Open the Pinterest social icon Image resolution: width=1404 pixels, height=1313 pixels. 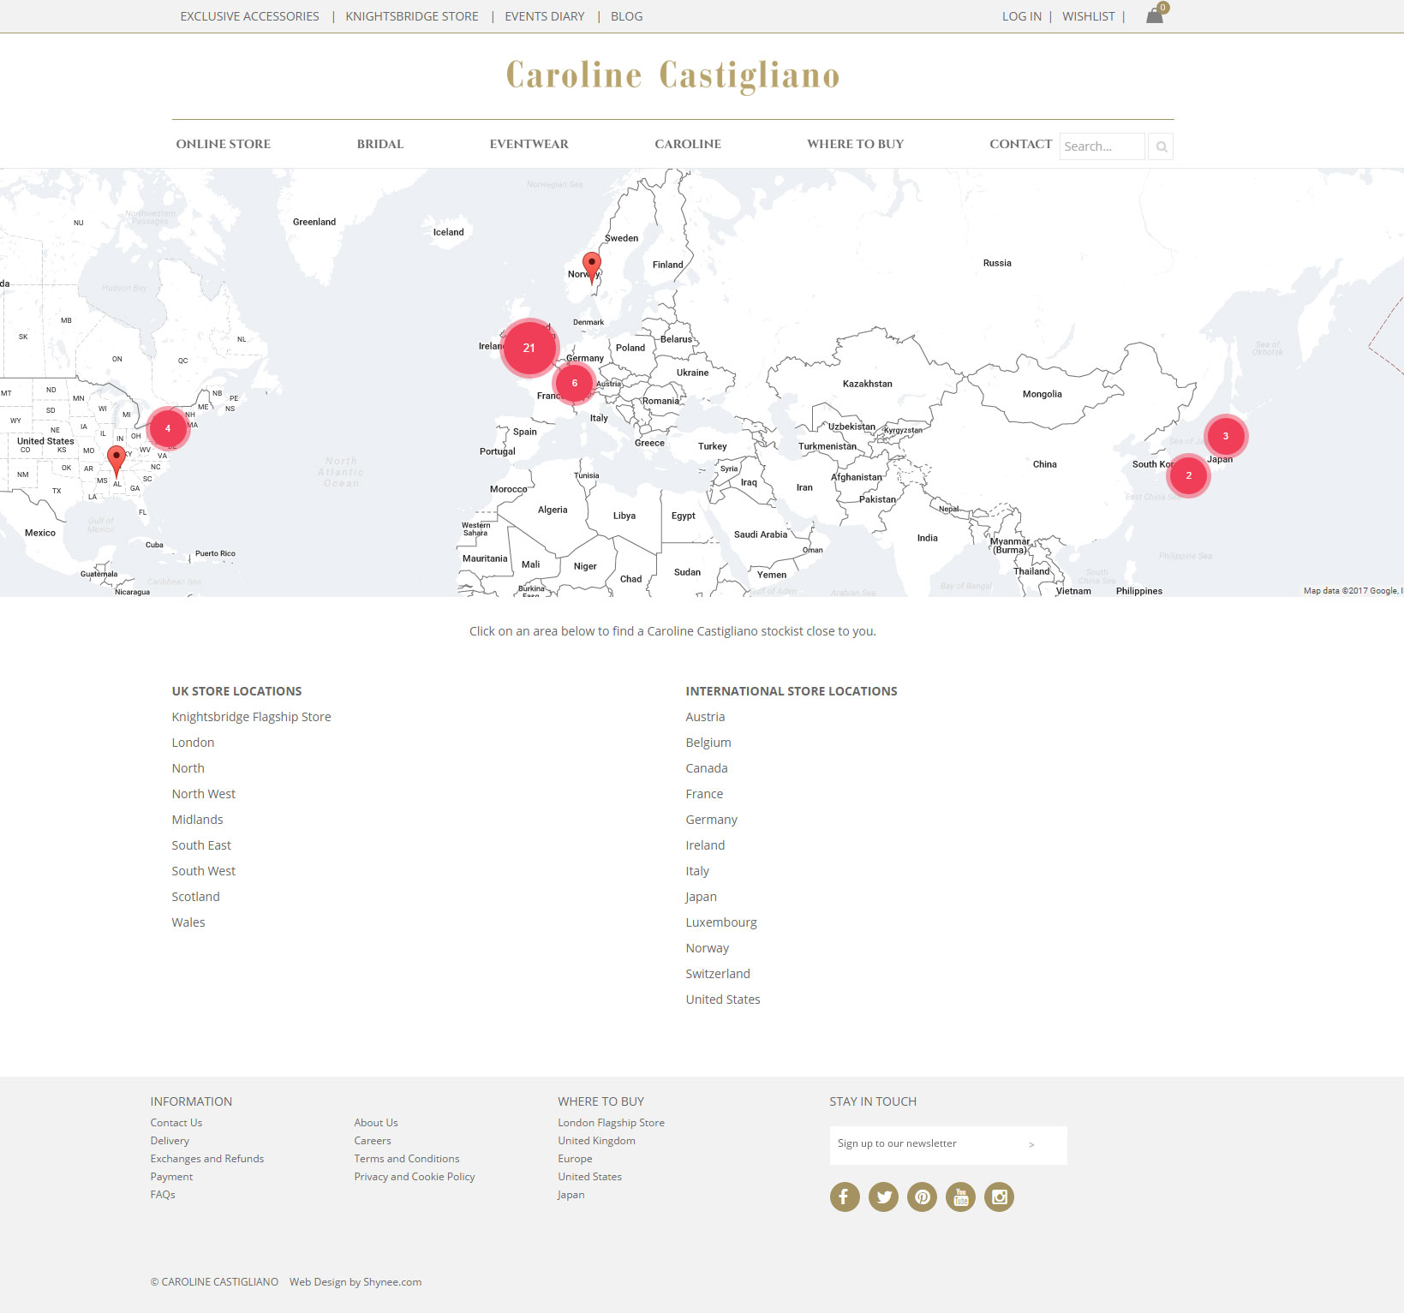(x=922, y=1197)
